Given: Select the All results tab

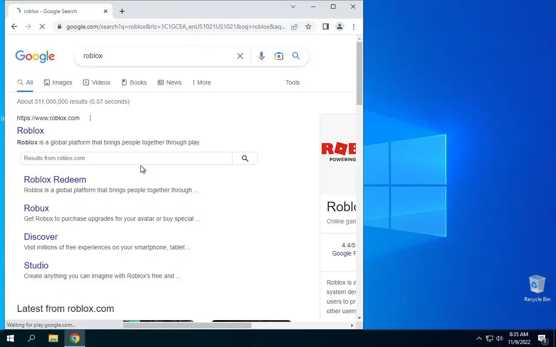Looking at the screenshot, I should click(25, 82).
